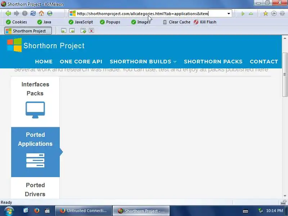
Task: Click the security lock icon in the status bar
Action: [284, 202]
